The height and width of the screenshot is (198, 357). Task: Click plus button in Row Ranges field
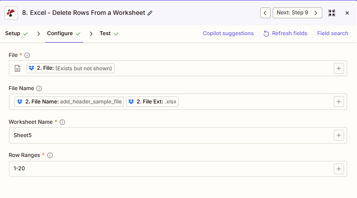point(339,169)
